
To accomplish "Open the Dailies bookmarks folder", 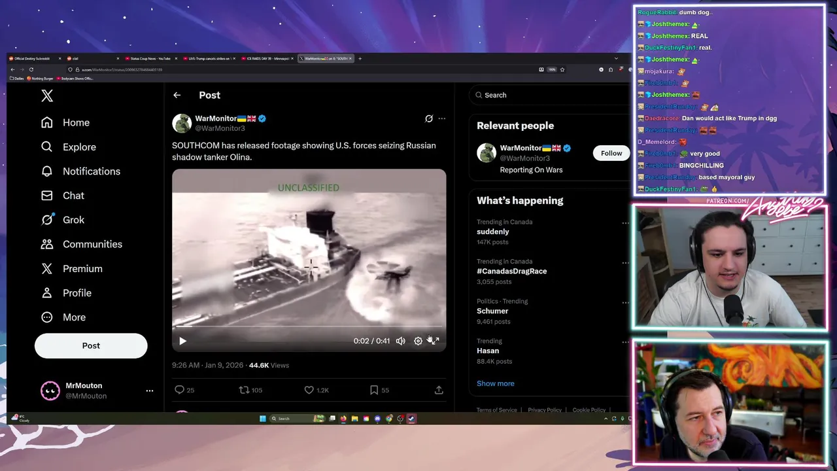I will click(17, 78).
